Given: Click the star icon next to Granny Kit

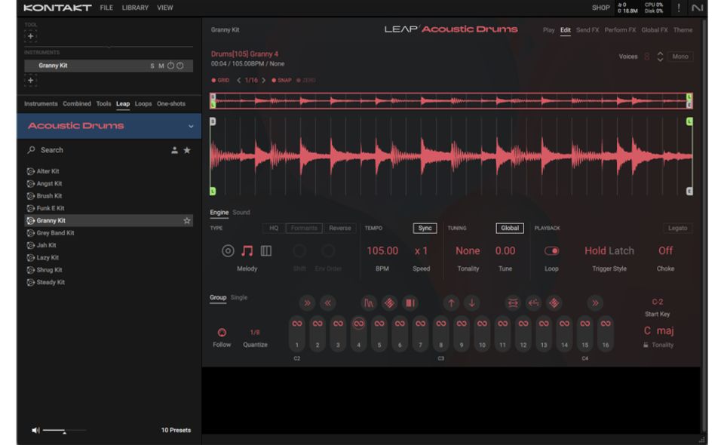Looking at the screenshot, I should (x=187, y=221).
